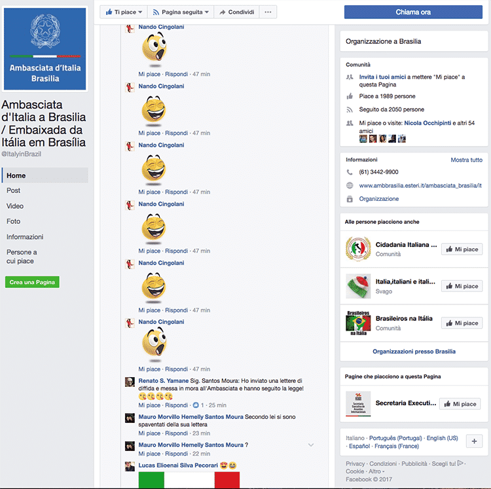This screenshot has width=491, height=489.
Task: Select Video in the left sidebar
Action: point(15,206)
